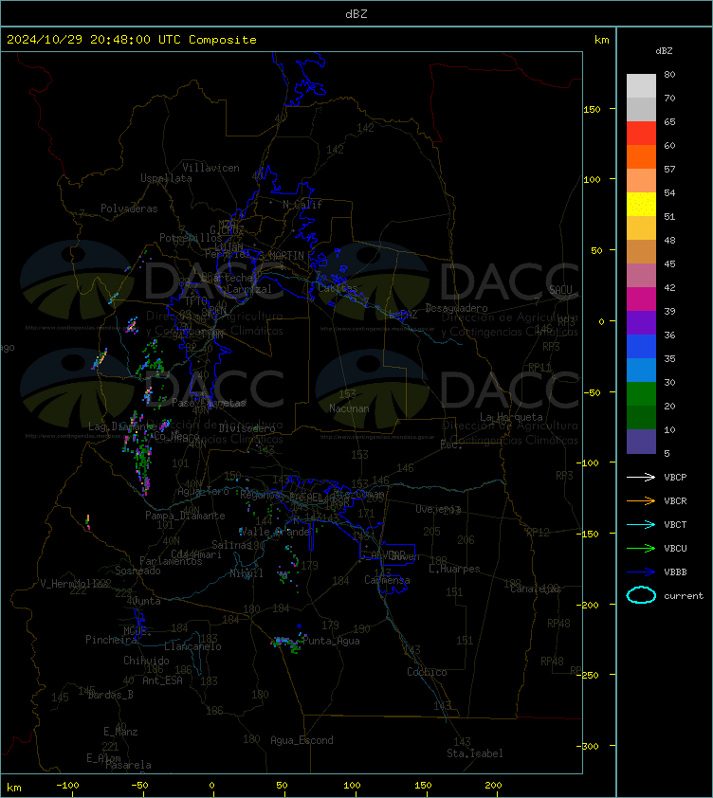Click the 'Uspallata' map label

(166, 178)
